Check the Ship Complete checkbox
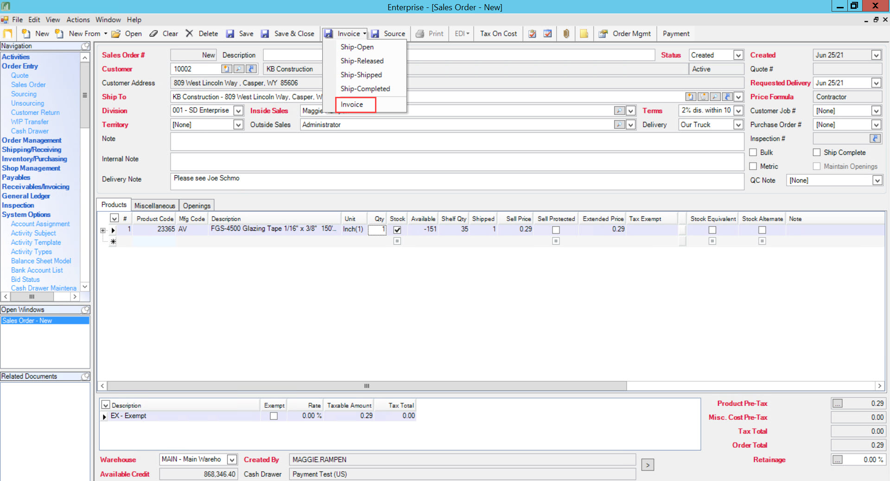 [x=817, y=152]
